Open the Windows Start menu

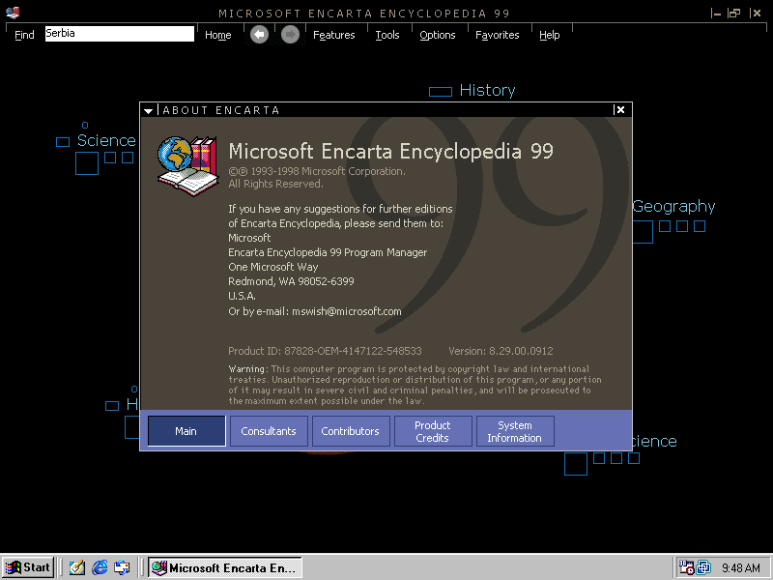coord(28,567)
